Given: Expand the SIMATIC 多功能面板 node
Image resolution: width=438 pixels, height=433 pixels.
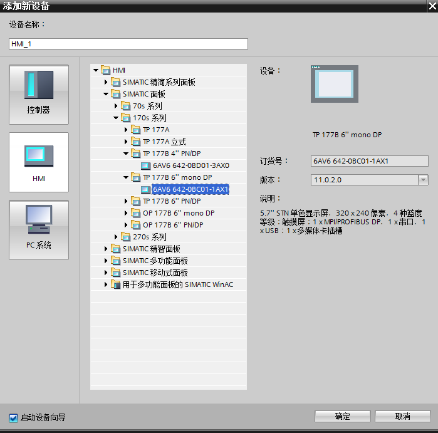Looking at the screenshot, I should point(106,261).
